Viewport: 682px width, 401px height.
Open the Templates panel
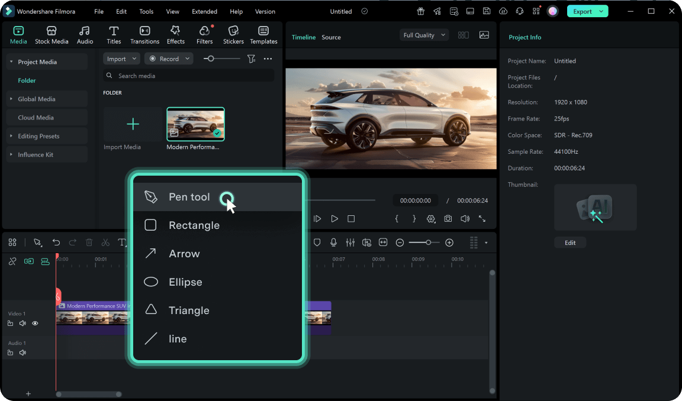[263, 35]
